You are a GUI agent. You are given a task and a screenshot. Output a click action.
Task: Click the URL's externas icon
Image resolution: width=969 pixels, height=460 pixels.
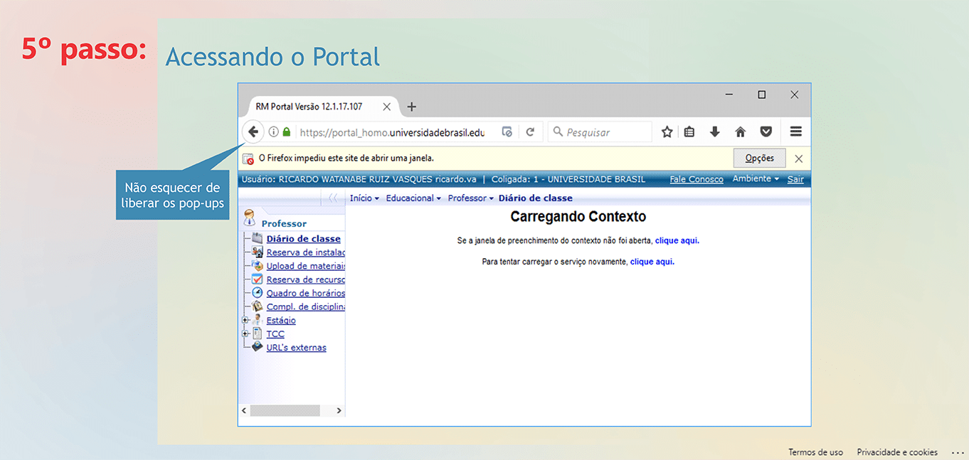(x=258, y=347)
